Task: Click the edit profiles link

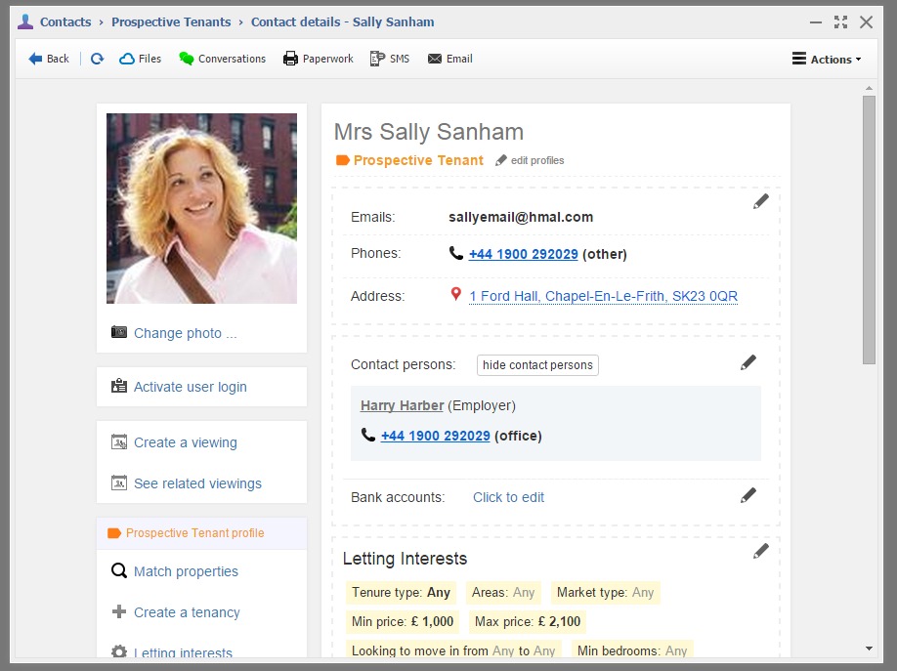Action: 530,160
